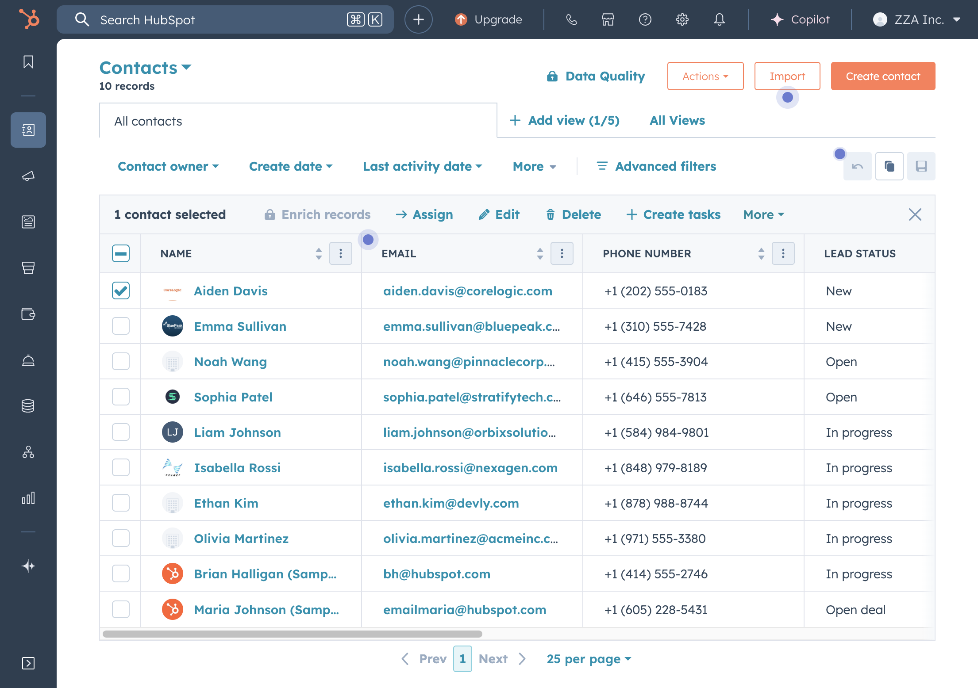Toggle the select-all header checkbox
The image size is (978, 688).
(x=121, y=253)
